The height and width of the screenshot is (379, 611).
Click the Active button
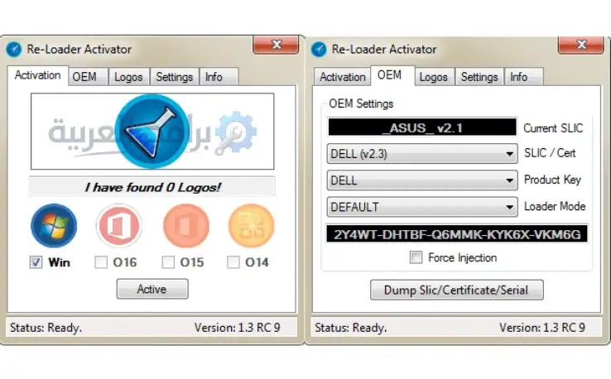tap(152, 289)
